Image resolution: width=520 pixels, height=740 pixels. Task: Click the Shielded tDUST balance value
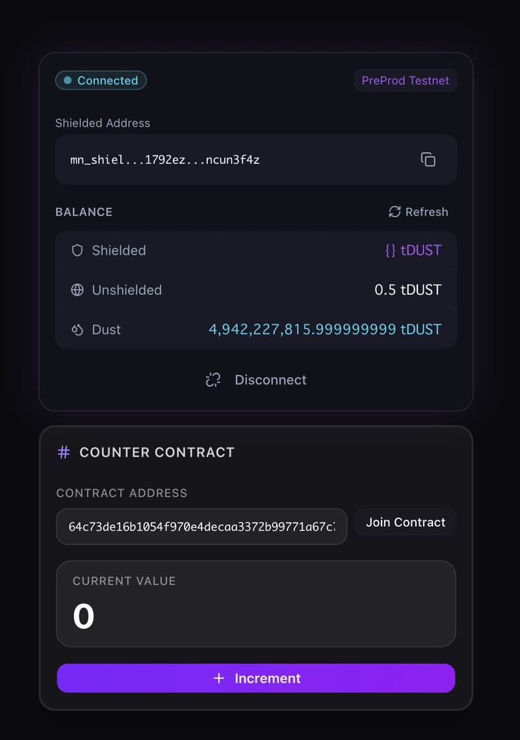(413, 250)
